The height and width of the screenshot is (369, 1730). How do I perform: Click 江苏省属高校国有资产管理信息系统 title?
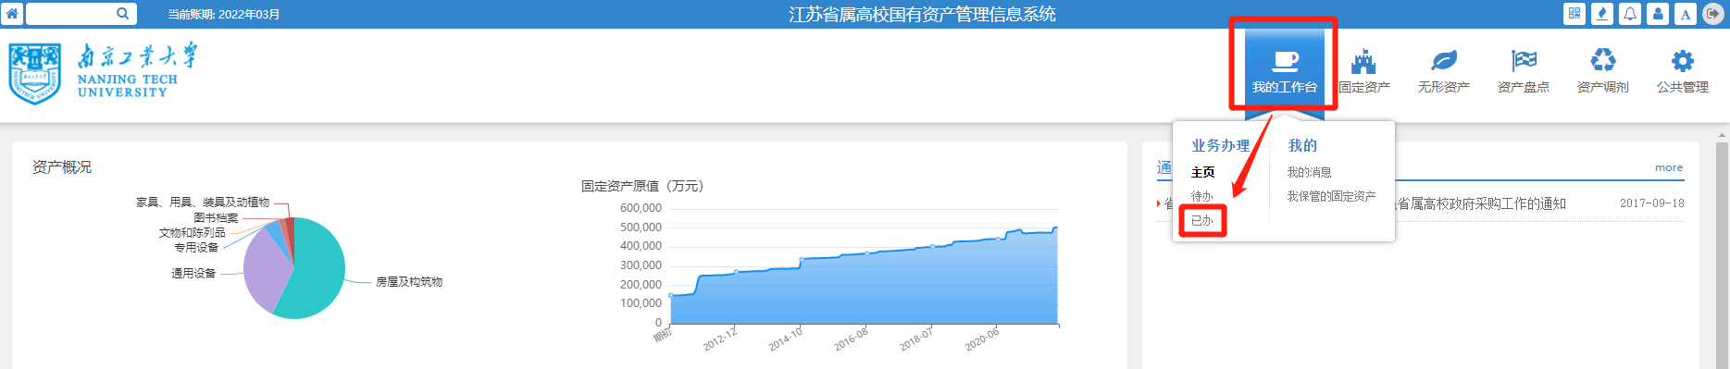tap(922, 14)
